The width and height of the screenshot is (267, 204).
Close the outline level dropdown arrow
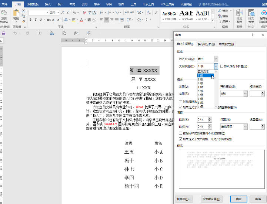(216, 66)
